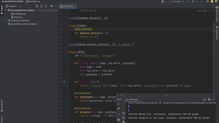219x123 pixels.
Task: Change Run panel view mode icon
Action: click(x=205, y=99)
